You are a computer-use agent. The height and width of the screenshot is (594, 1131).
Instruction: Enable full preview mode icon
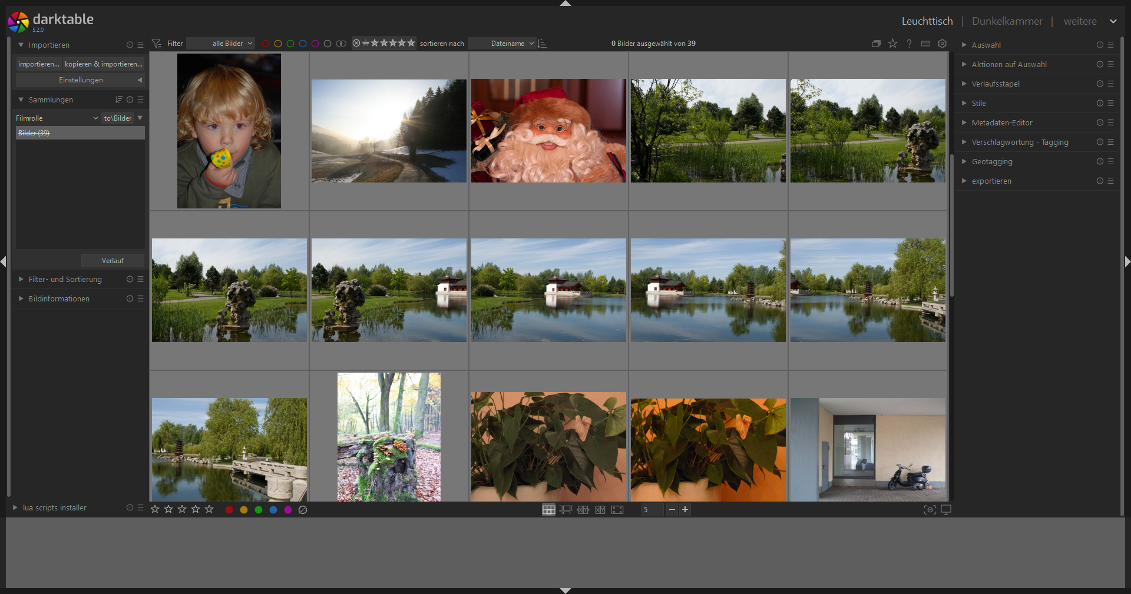[x=617, y=510]
